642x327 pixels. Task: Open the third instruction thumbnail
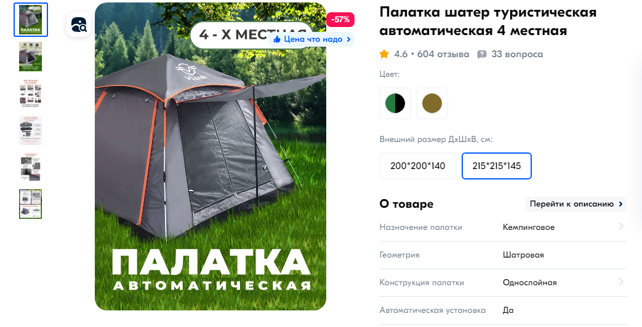[x=31, y=93]
